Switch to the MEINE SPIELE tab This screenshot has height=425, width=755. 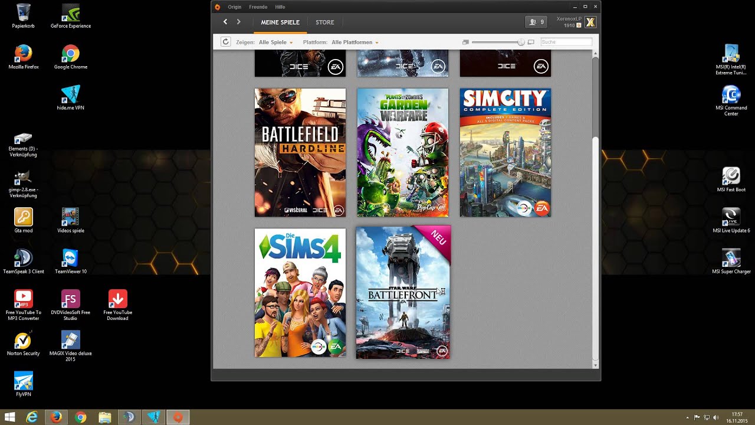click(280, 22)
